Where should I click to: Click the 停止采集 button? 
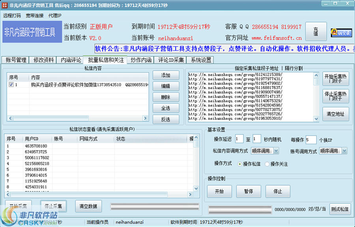coord(53,206)
